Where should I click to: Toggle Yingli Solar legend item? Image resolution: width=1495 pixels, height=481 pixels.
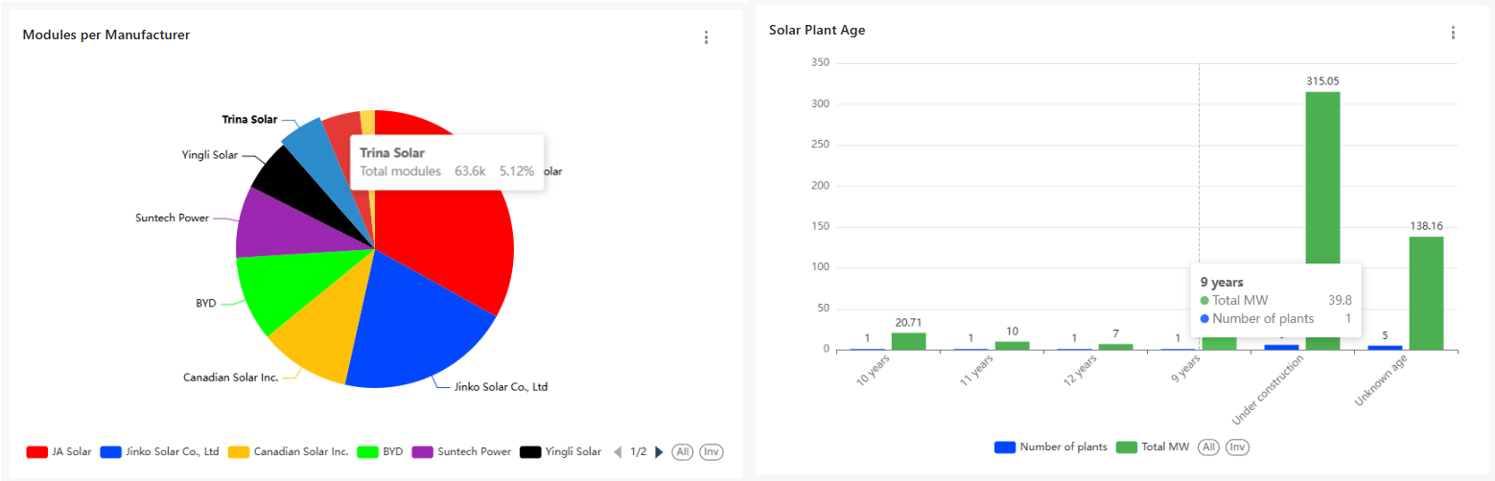(561, 452)
